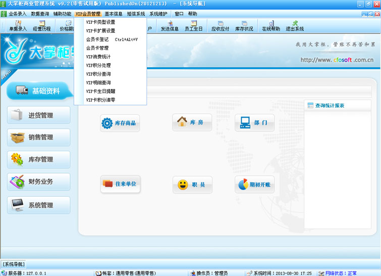Select 财务业务 sidebar button
The image size is (381, 276).
point(39,181)
